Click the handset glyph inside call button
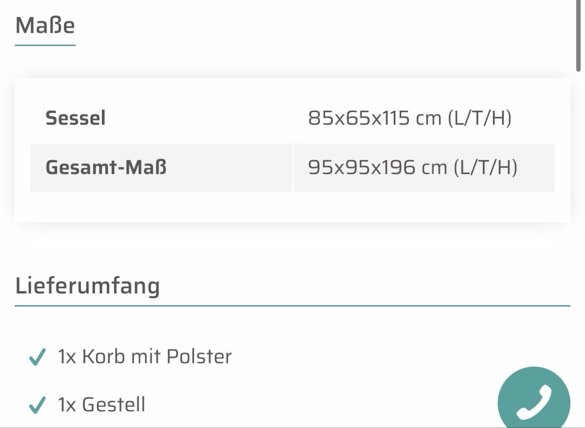The image size is (585, 428). [x=534, y=402]
